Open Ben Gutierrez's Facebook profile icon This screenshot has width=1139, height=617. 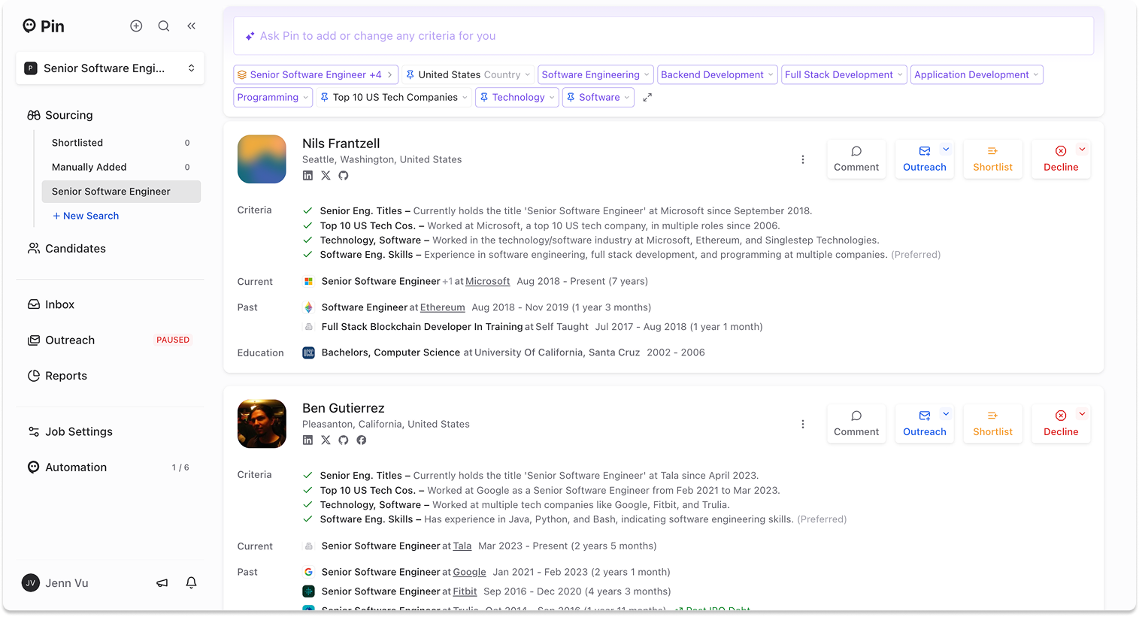pyautogui.click(x=362, y=440)
